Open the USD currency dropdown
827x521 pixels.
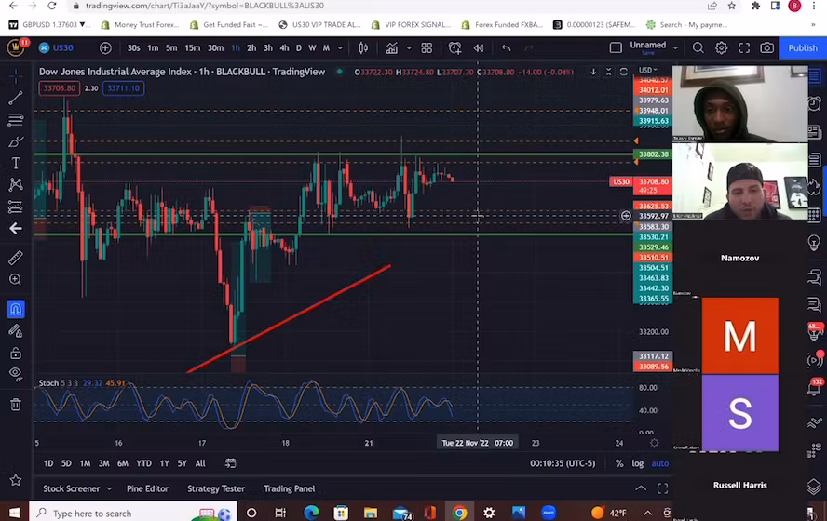646,71
